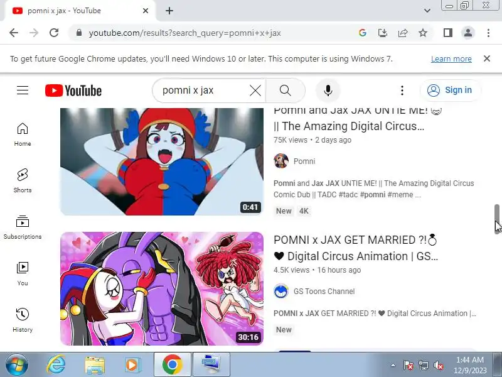Image resolution: width=502 pixels, height=377 pixels.
Task: Click the network tray icon
Action: point(424,365)
